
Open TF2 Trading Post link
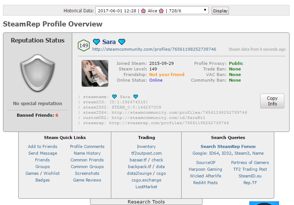250,169
